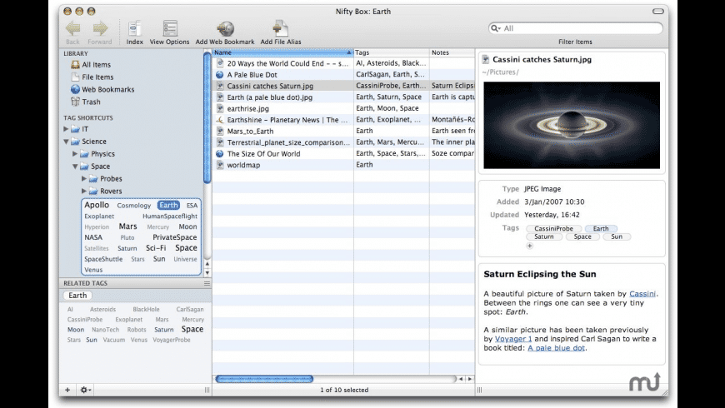
Task: Open View Options in toolbar
Action: (x=169, y=28)
